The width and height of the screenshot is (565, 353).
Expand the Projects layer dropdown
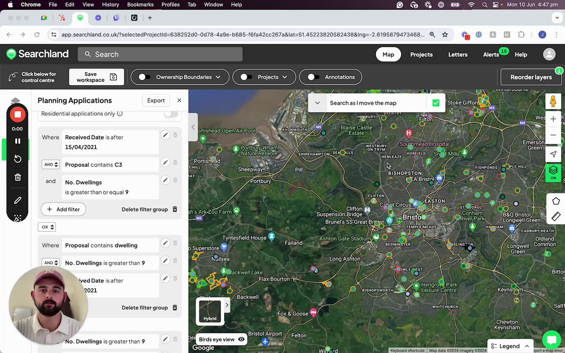(285, 77)
